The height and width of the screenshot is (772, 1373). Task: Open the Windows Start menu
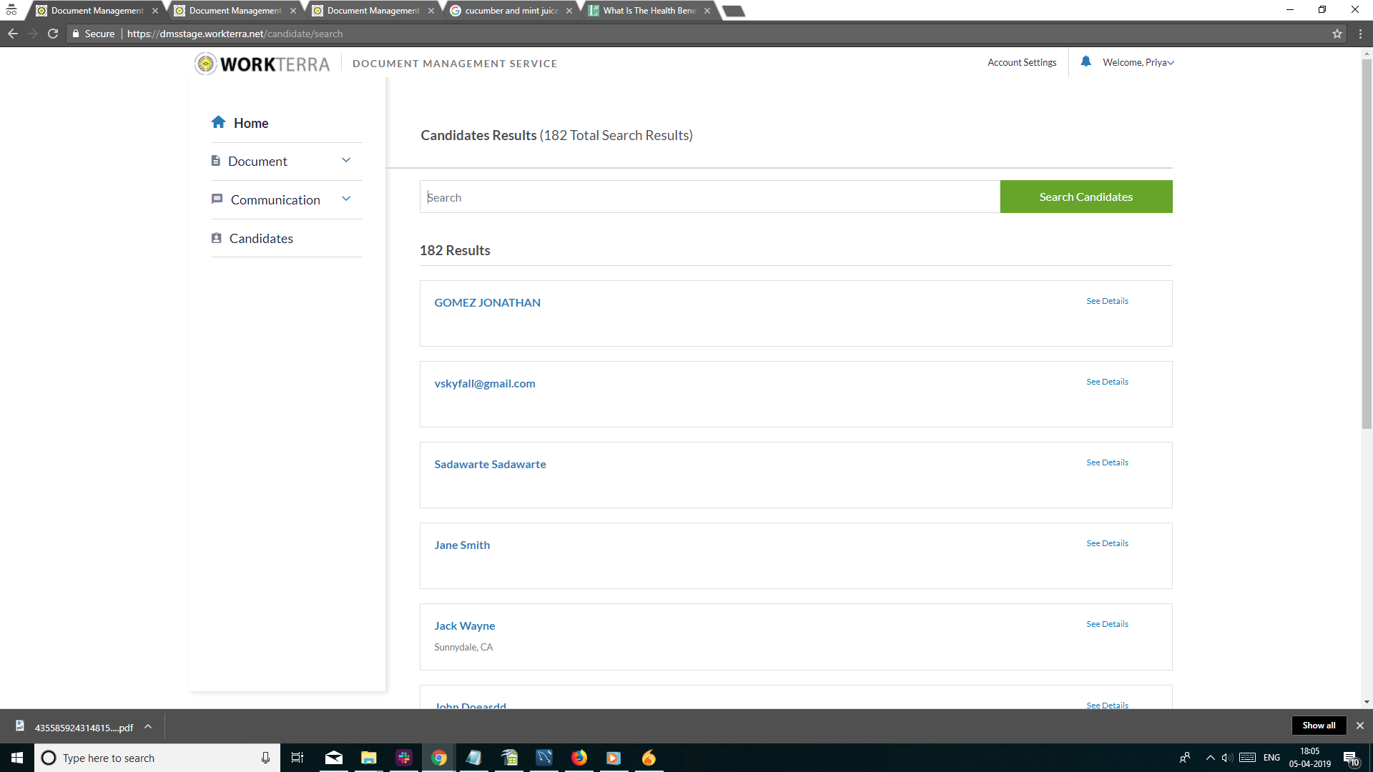[x=17, y=758]
